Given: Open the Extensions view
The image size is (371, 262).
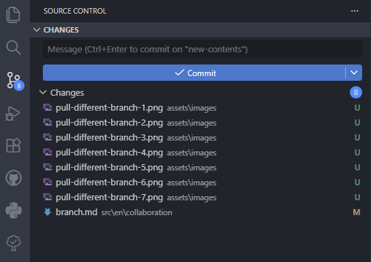Looking at the screenshot, I should click(13, 145).
